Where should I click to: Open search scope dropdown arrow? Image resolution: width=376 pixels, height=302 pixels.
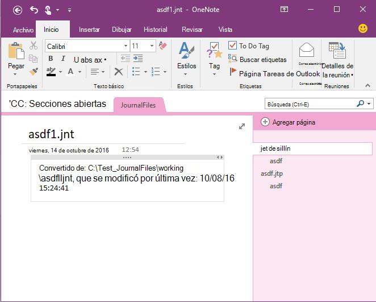click(369, 104)
